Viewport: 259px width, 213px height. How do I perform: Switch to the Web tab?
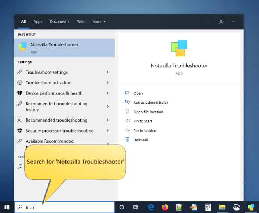[x=80, y=21]
